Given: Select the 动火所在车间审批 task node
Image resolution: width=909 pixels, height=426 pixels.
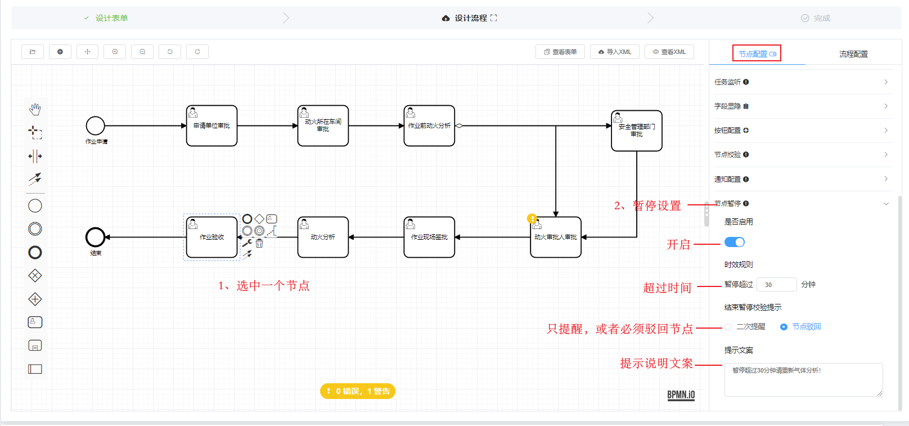Looking at the screenshot, I should pyautogui.click(x=323, y=126).
